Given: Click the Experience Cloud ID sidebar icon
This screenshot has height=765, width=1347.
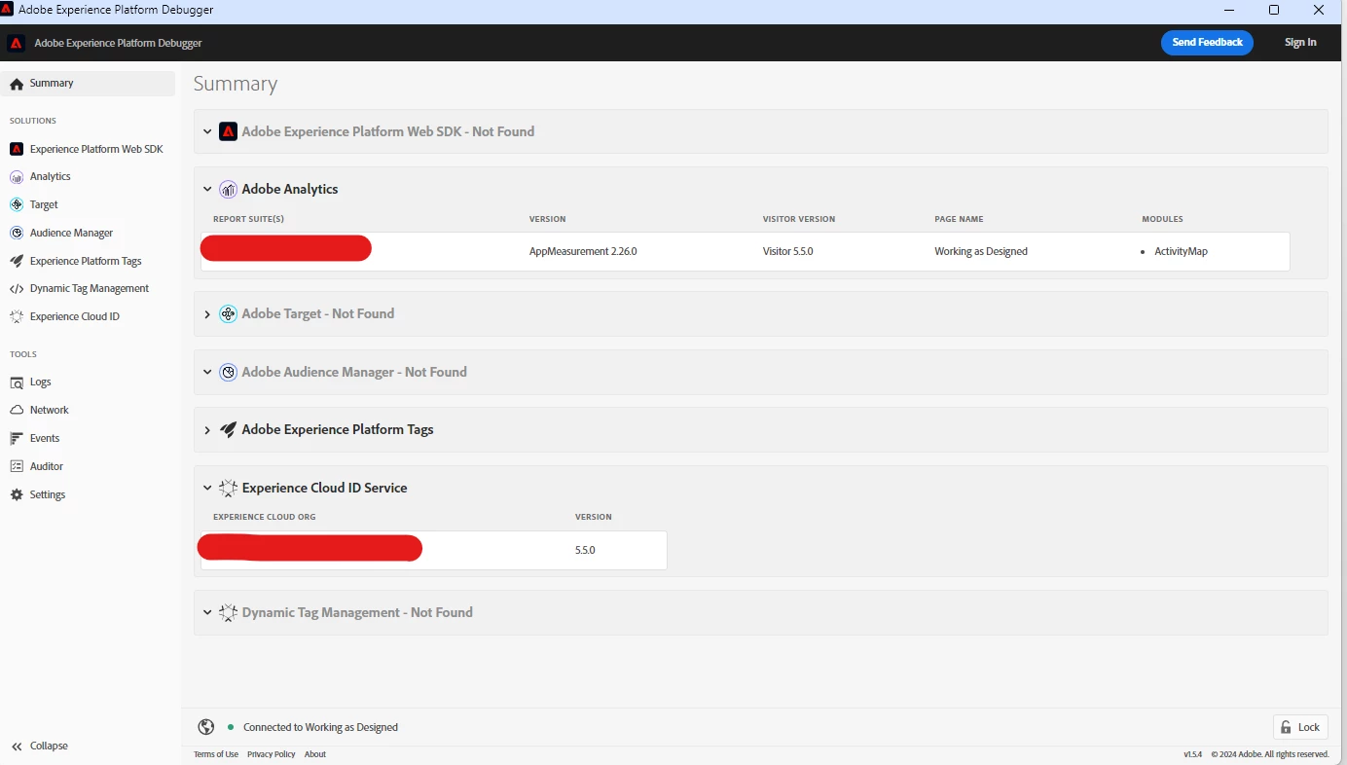Looking at the screenshot, I should click(17, 316).
